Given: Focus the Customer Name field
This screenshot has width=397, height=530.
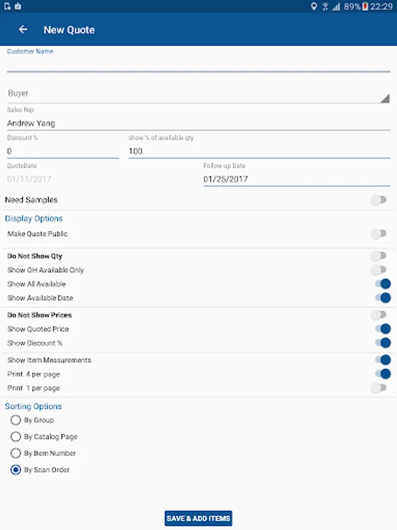Looking at the screenshot, I should (198, 64).
